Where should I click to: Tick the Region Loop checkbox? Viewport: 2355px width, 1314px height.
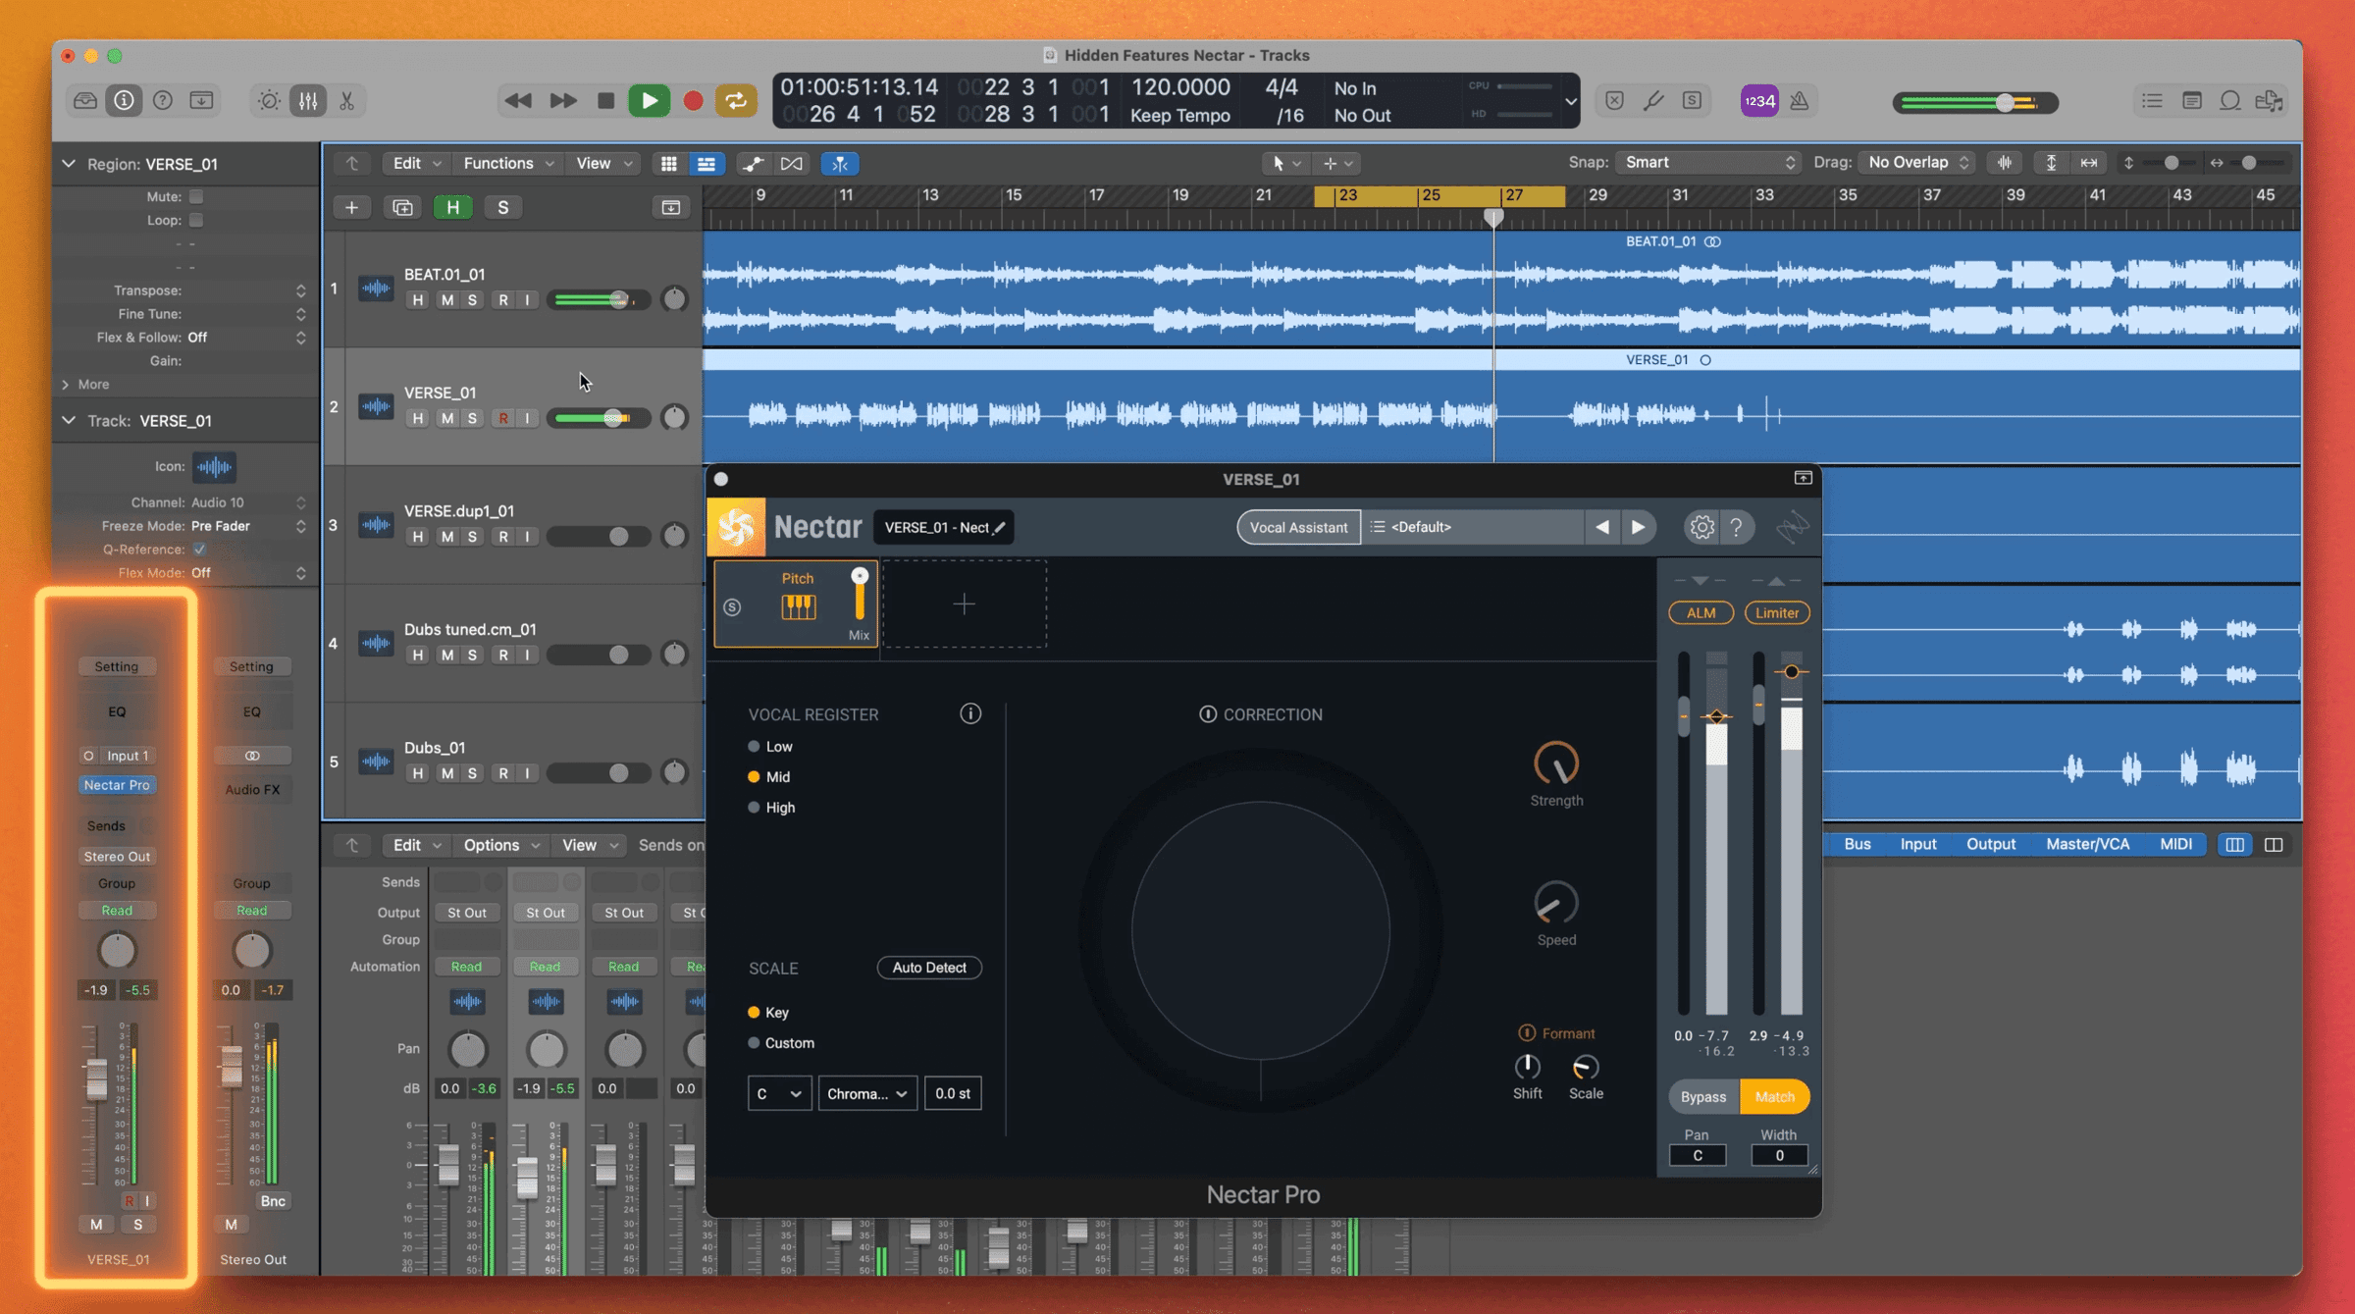(196, 220)
